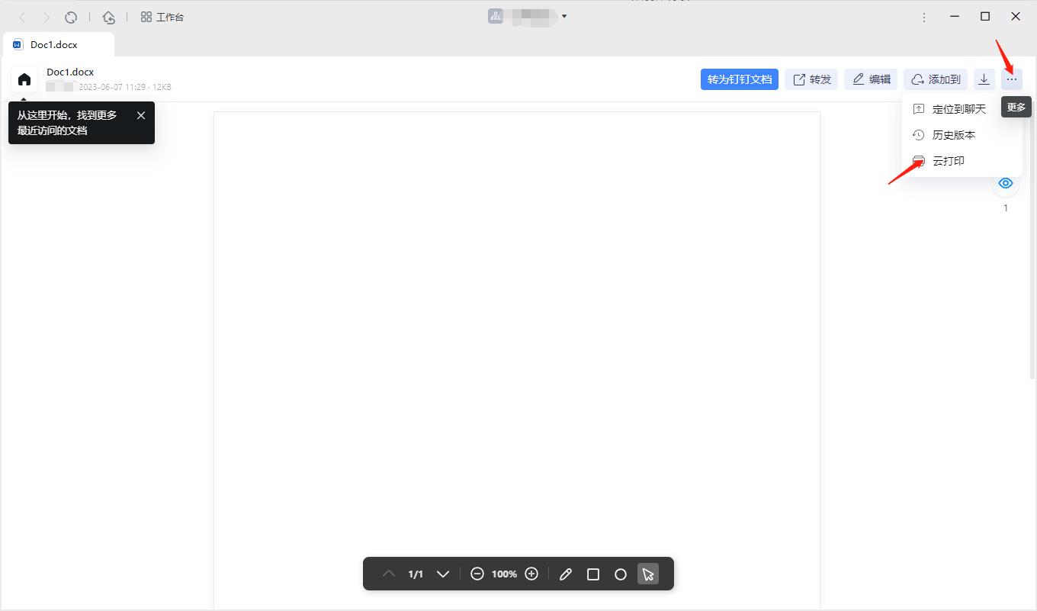Activate the cursor pointer tool
The width and height of the screenshot is (1037, 611).
[x=648, y=574]
